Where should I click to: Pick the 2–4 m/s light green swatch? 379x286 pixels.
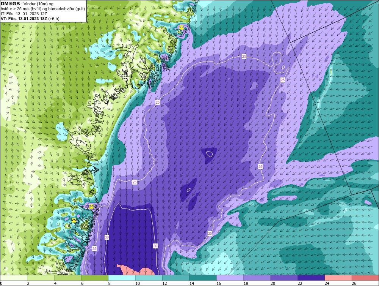point(41,278)
